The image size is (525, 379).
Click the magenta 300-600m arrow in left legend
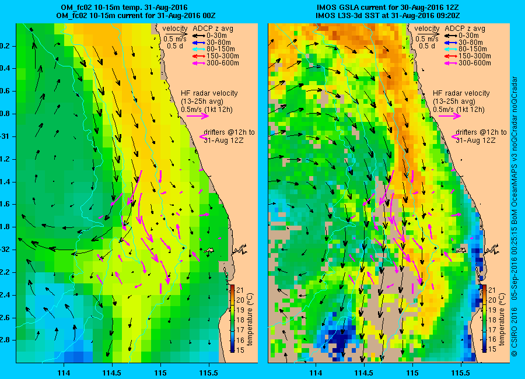(198, 63)
